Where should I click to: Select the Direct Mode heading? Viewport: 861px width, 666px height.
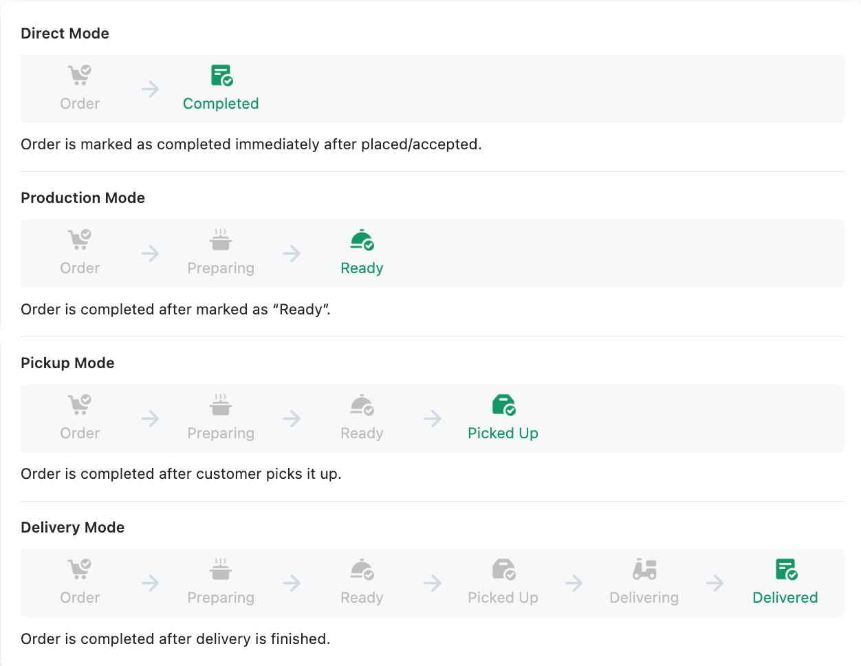point(65,33)
